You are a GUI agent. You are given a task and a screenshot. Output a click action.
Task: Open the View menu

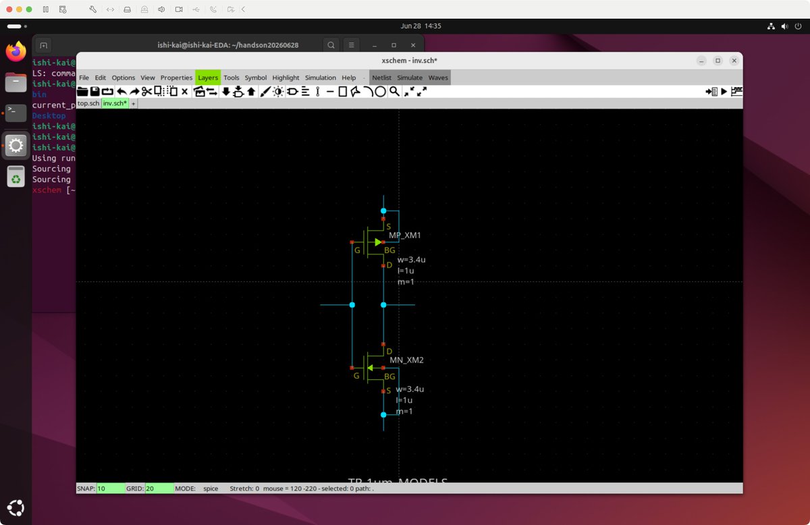(x=148, y=78)
